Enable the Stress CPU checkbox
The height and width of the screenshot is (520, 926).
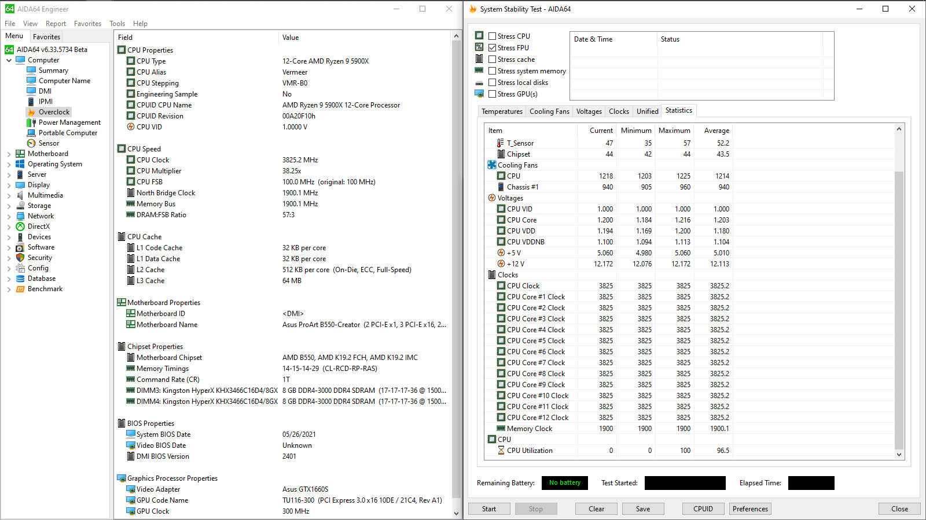(492, 36)
